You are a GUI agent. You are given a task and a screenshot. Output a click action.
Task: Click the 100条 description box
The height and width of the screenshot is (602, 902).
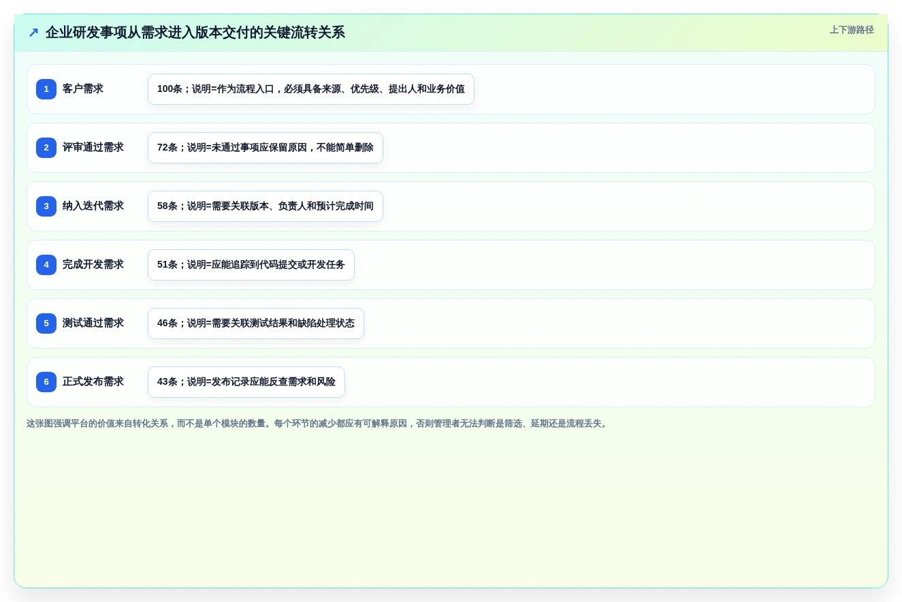click(311, 89)
